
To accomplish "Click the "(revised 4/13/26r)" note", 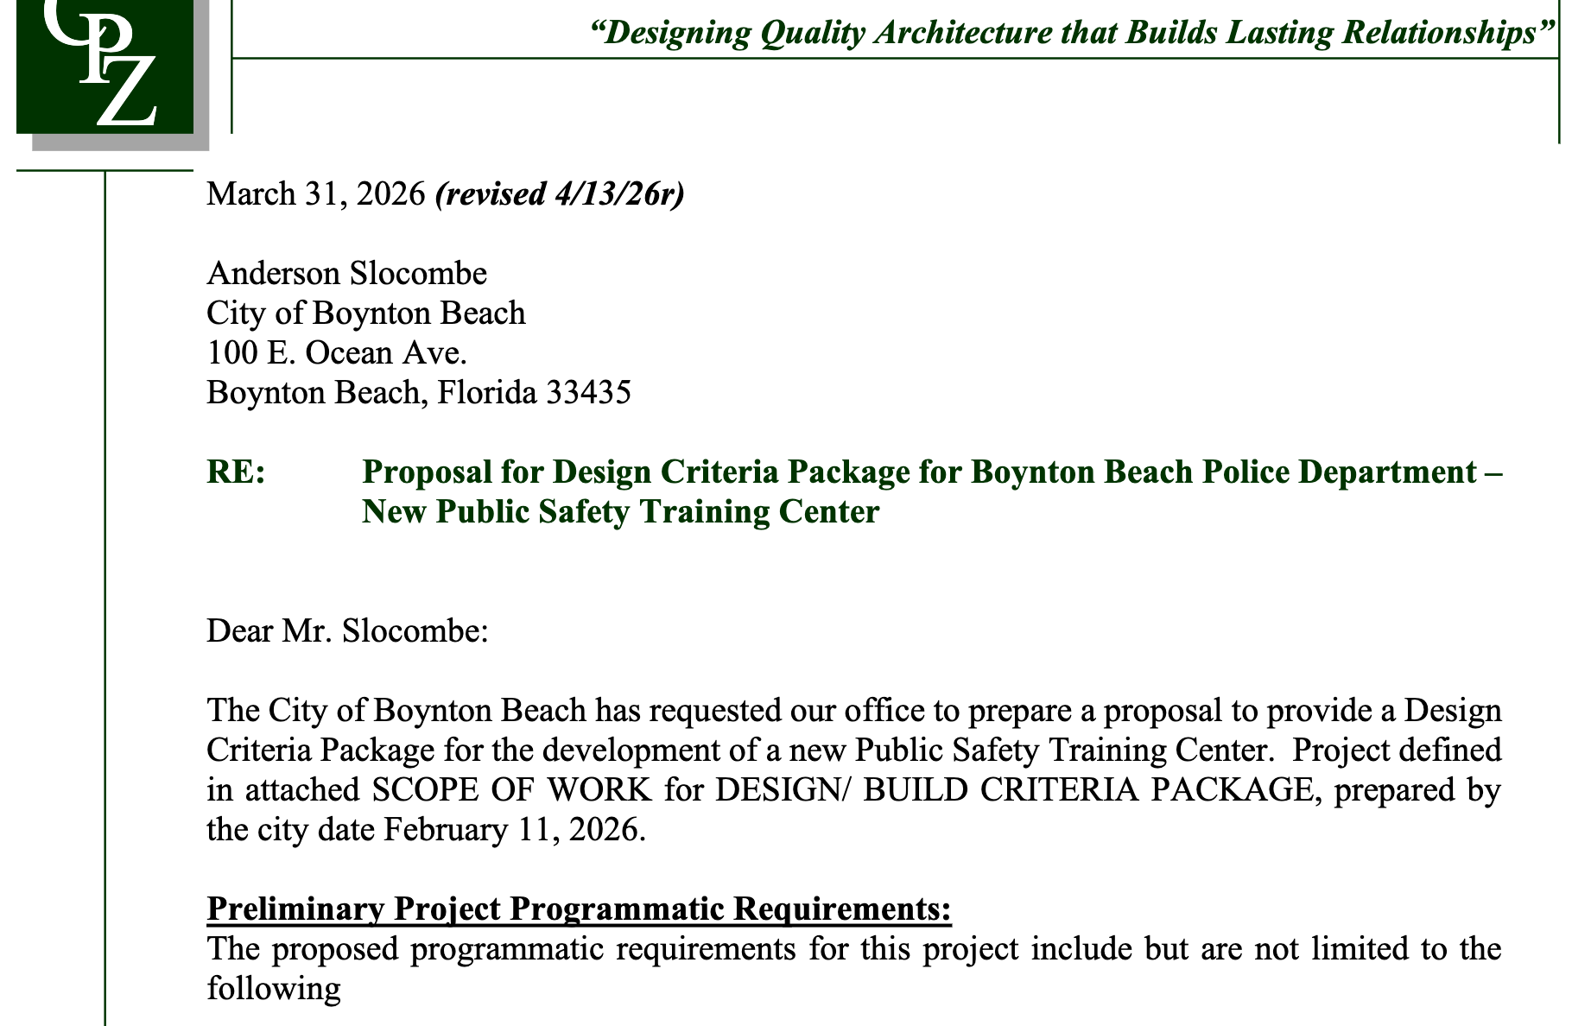I will [x=561, y=193].
